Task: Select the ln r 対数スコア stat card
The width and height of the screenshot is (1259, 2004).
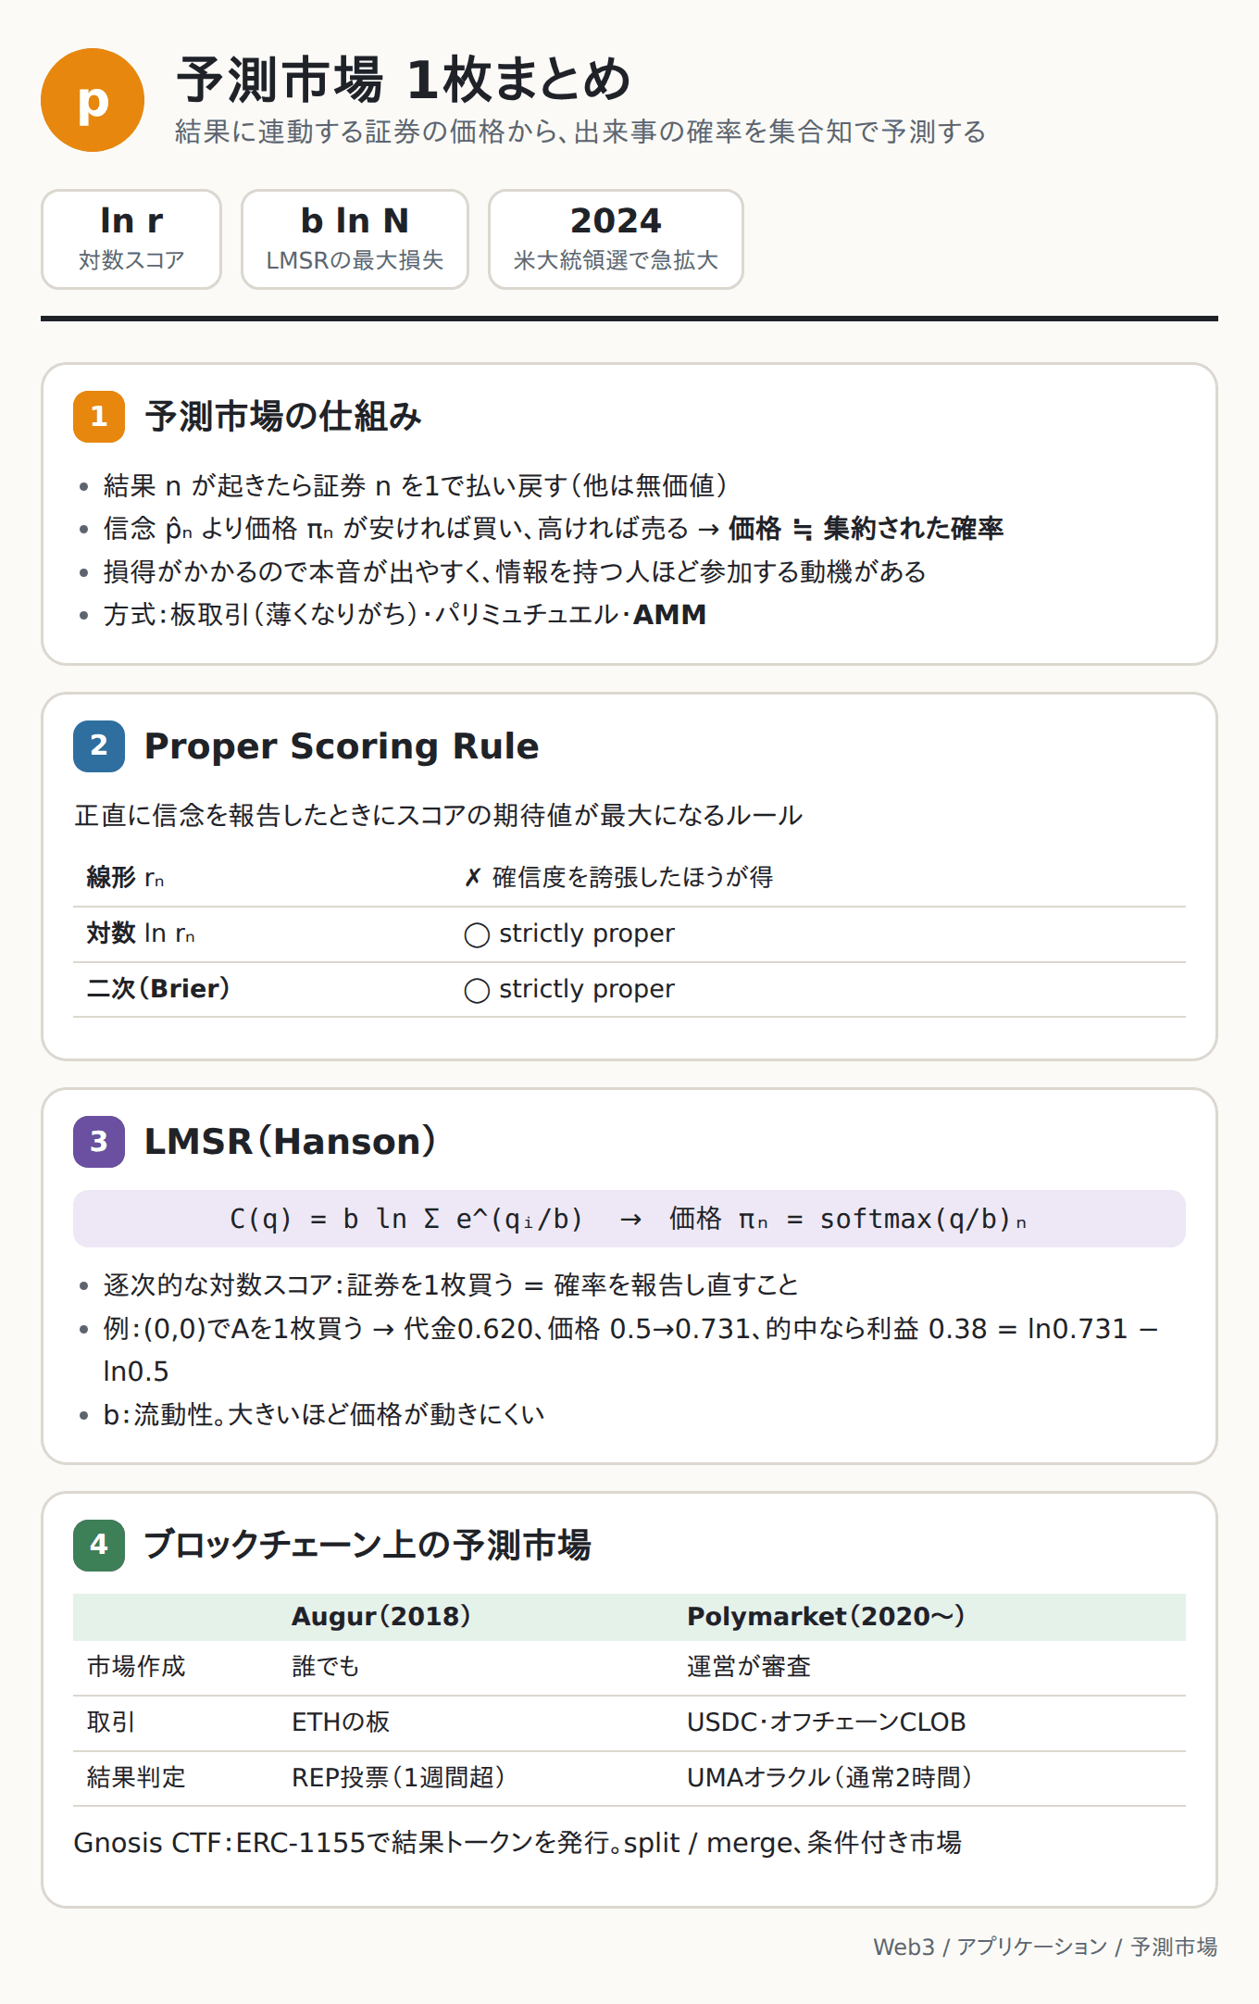Action: (131, 239)
